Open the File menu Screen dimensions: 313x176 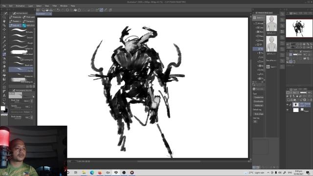(x=4, y=6)
